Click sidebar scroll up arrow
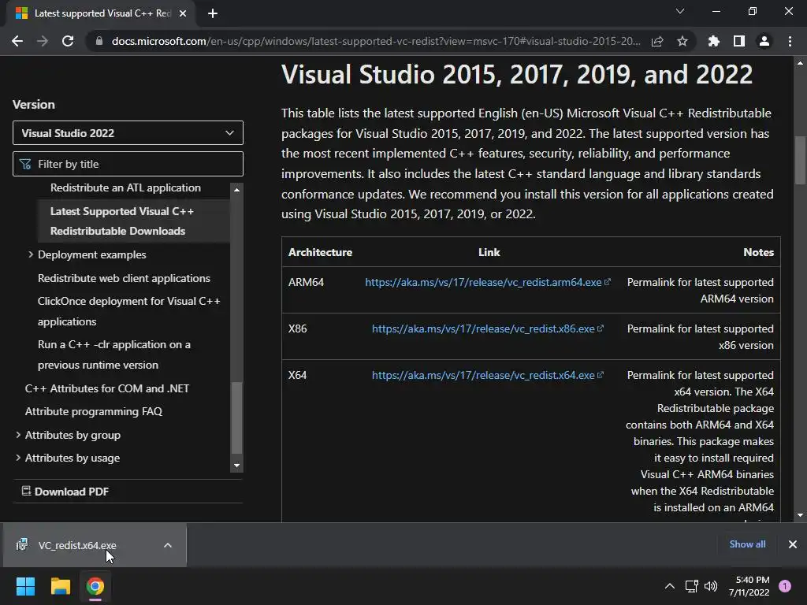 [x=236, y=190]
